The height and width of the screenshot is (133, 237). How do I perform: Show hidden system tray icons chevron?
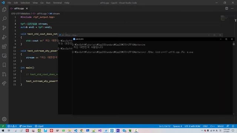coord(202,130)
